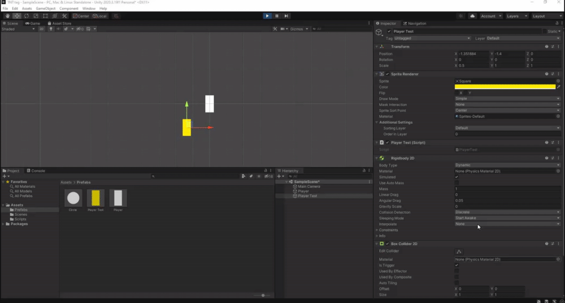
Task: Open the GameObject menu
Action: pos(45,8)
